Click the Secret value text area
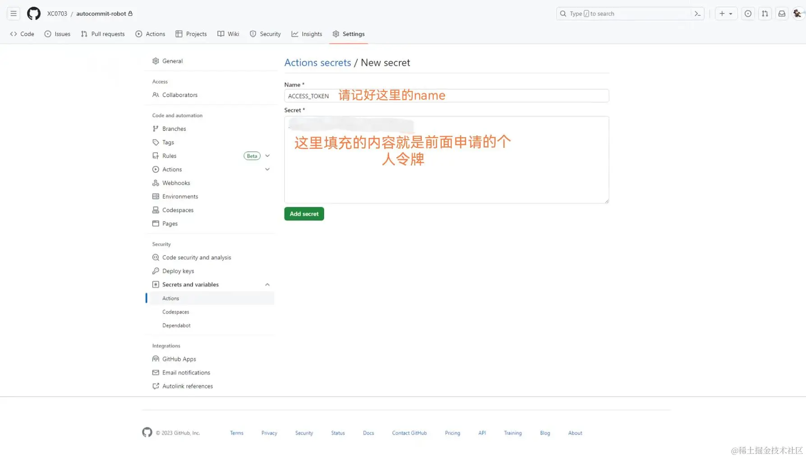This screenshot has width=806, height=458. [446, 160]
